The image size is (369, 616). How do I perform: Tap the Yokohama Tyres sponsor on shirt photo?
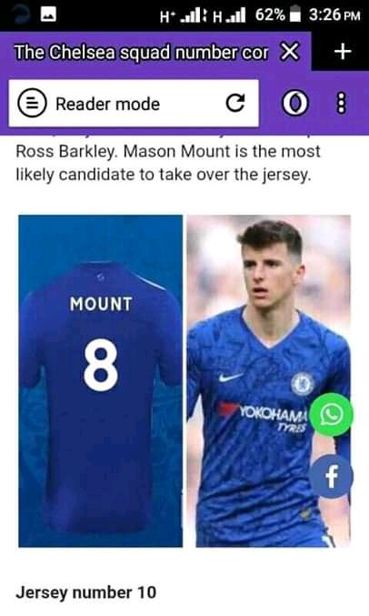tap(271, 417)
